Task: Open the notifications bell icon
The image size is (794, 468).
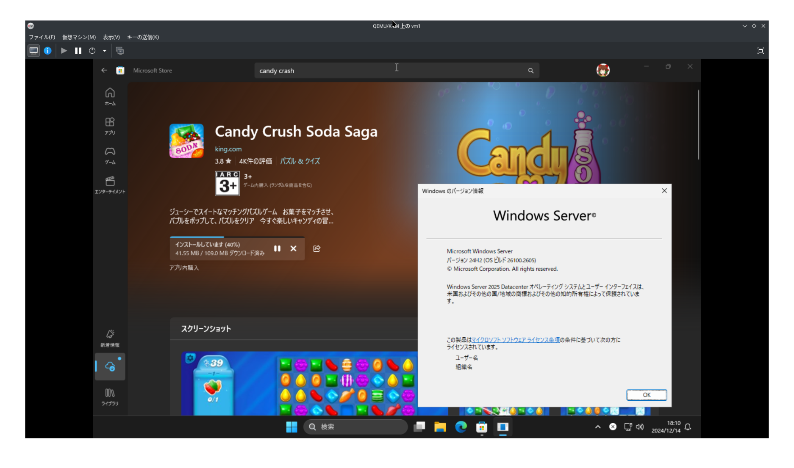Action: (688, 427)
